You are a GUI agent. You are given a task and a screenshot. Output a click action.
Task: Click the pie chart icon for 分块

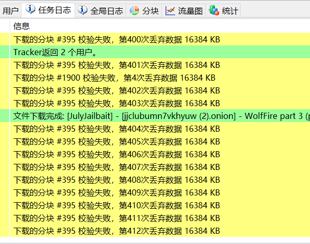135,10
